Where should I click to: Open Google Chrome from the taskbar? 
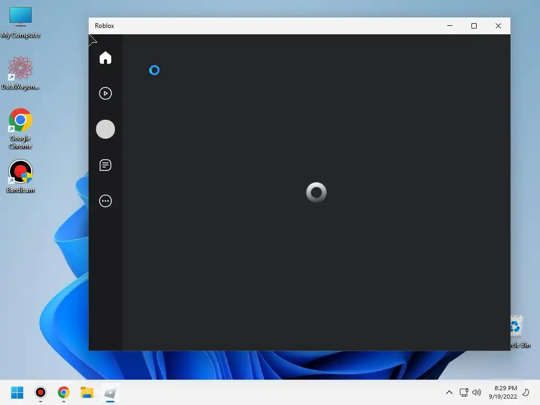tap(64, 392)
